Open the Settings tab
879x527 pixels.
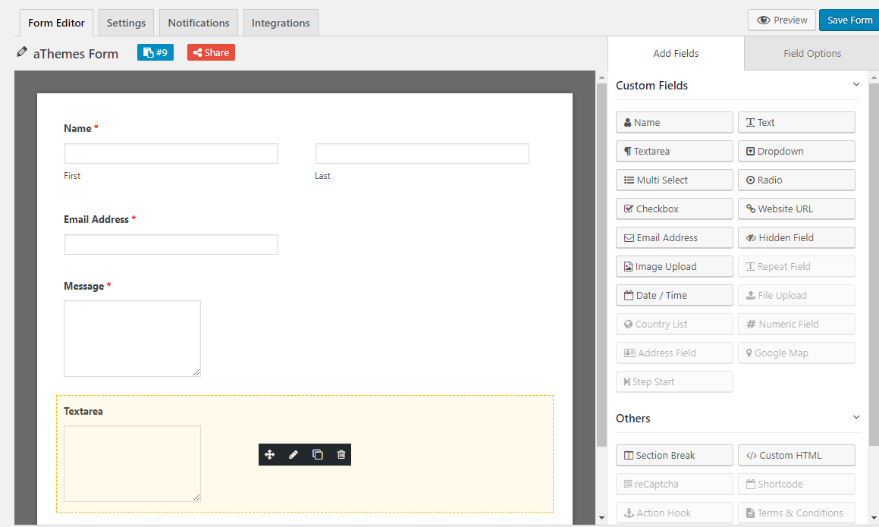tap(126, 23)
